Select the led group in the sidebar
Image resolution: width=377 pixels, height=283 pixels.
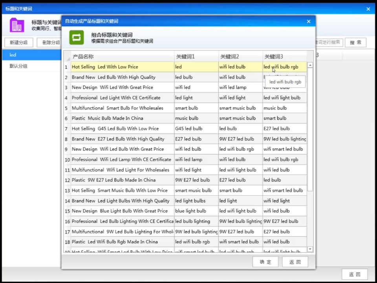tap(32, 55)
